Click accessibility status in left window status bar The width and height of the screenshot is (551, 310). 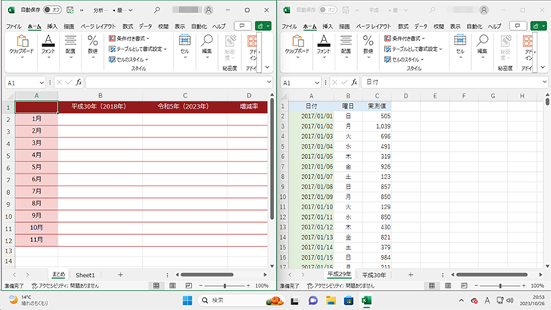[65, 286]
